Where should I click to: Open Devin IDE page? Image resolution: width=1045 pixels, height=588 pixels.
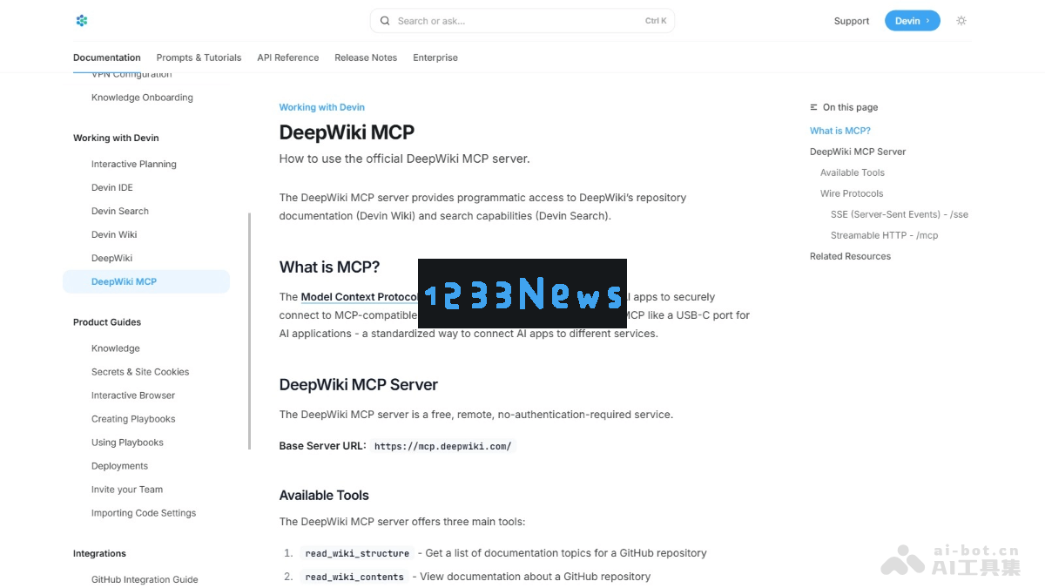(112, 187)
